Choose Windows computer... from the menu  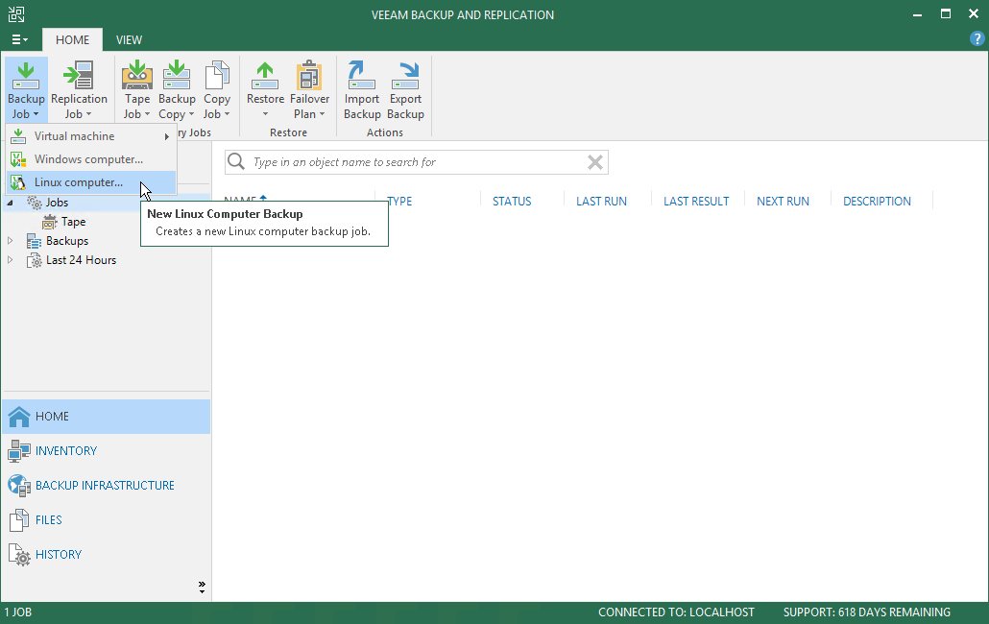pyautogui.click(x=91, y=159)
